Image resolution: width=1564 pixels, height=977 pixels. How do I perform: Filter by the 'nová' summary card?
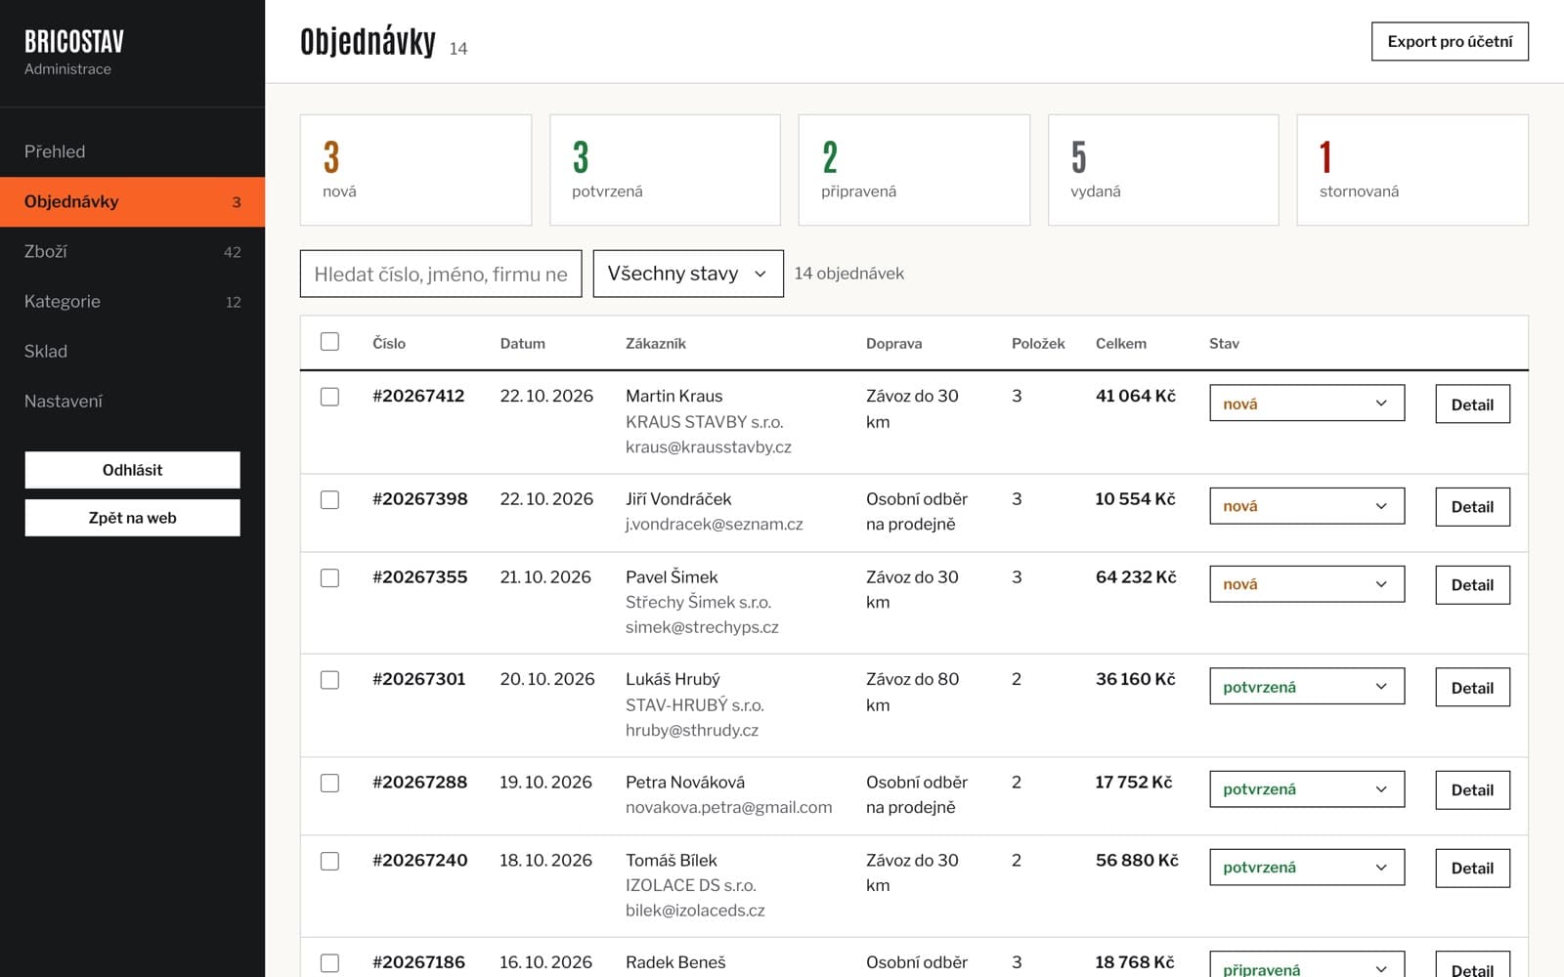tap(415, 170)
